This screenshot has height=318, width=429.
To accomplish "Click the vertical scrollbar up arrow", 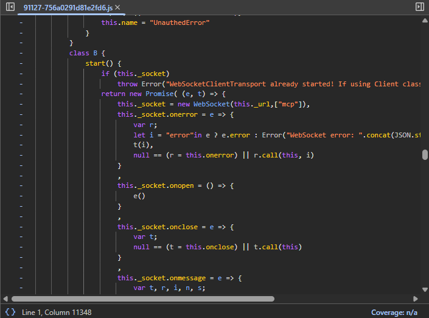I will tap(425, 21).
